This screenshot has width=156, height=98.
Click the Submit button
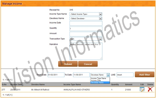pyautogui.click(x=68, y=64)
